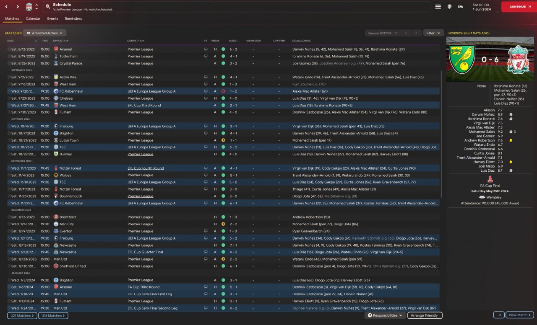Click the Luton Town club crest
This screenshot has width=537, height=325.
click(56, 140)
